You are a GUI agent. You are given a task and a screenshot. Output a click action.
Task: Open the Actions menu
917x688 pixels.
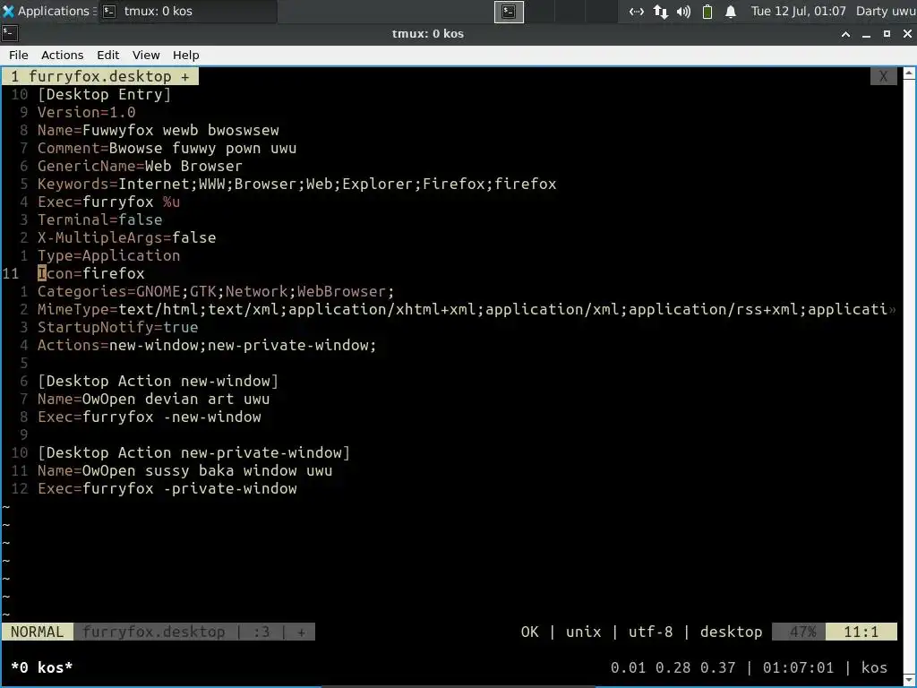pos(62,55)
